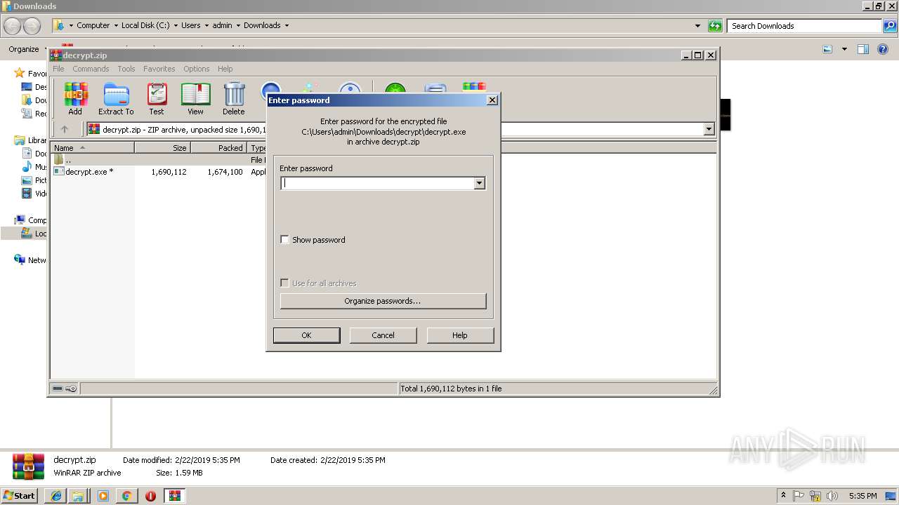Show hidden system tray icons

click(x=783, y=496)
